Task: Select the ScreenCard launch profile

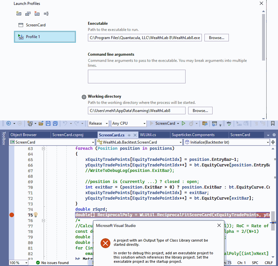Action: (35, 25)
